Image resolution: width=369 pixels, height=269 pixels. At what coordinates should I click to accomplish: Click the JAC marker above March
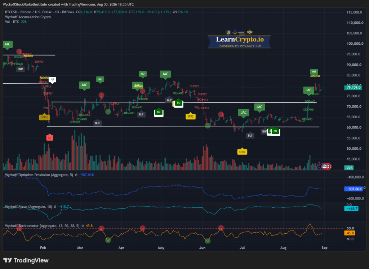[x=84, y=85]
